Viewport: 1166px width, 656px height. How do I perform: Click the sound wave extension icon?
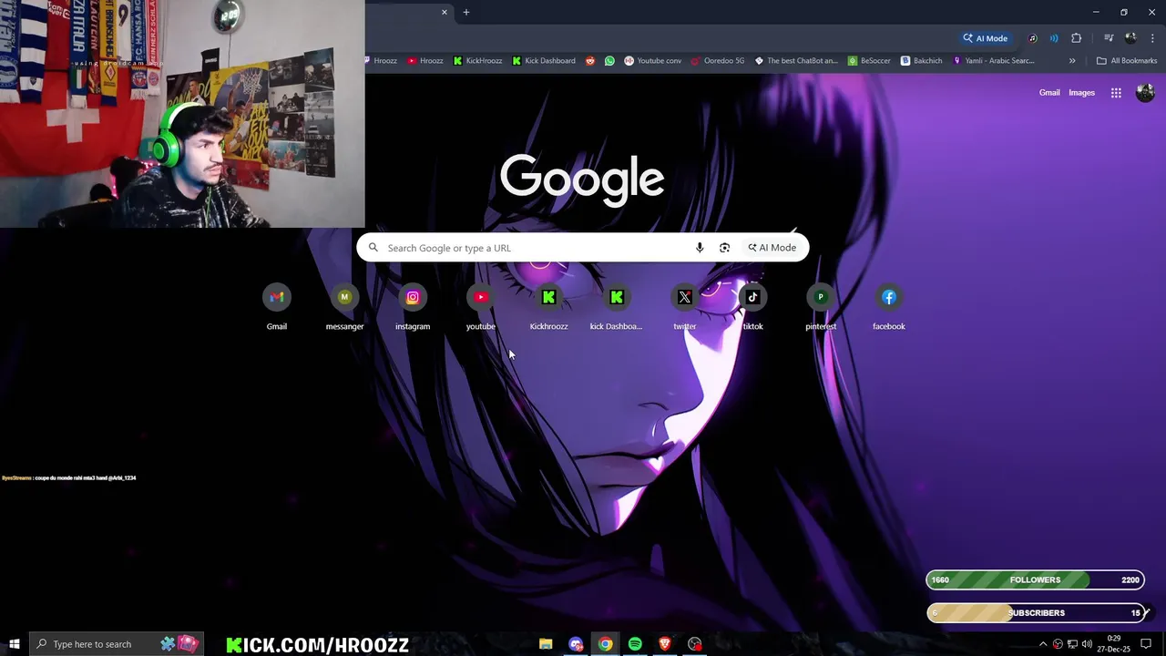(1054, 38)
